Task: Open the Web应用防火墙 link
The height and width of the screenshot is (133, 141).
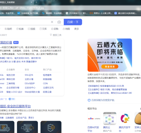Action: pyautogui.click(x=32, y=92)
